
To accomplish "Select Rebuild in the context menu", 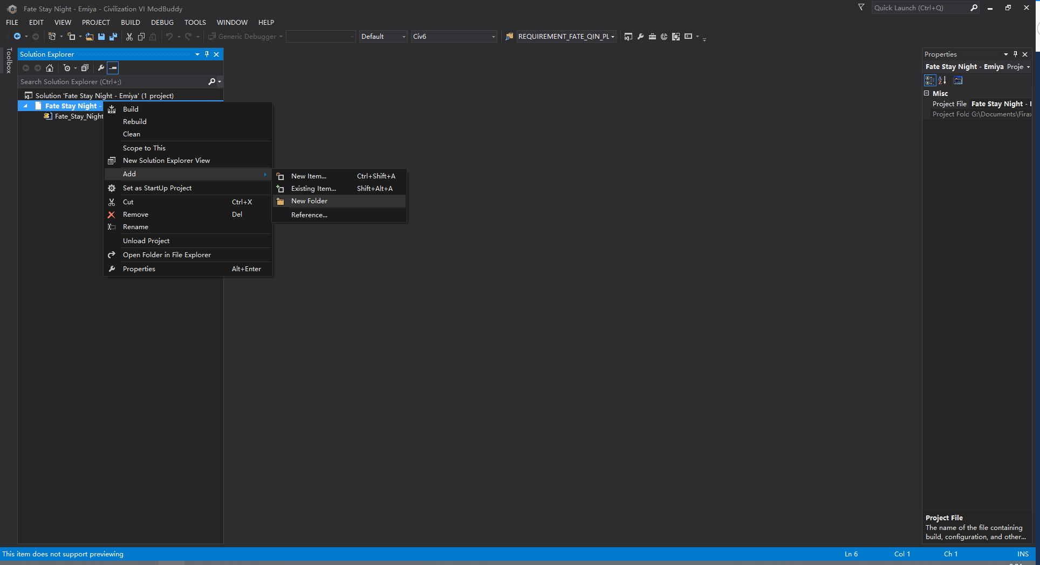I will click(x=188, y=122).
